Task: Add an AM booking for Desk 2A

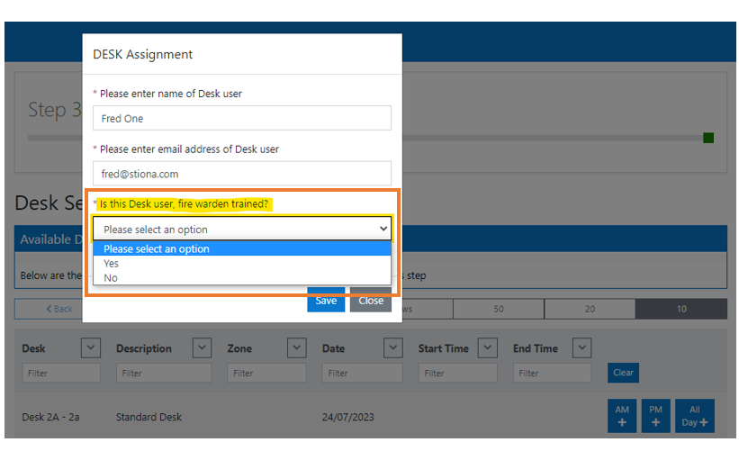Action: [622, 416]
